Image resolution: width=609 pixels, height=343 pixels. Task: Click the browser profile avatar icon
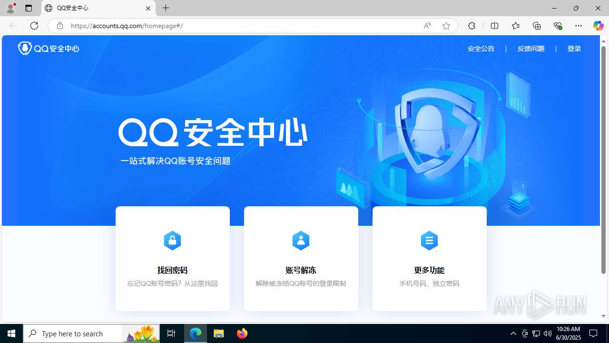[x=10, y=8]
